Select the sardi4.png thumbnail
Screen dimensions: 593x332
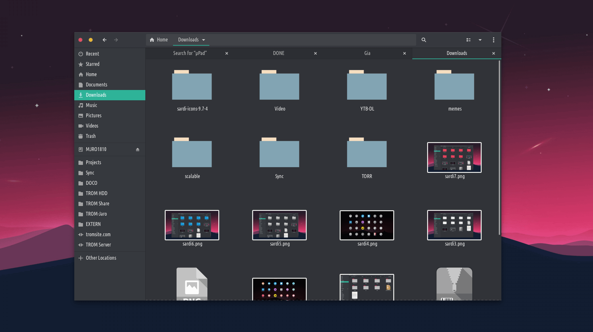(x=367, y=225)
